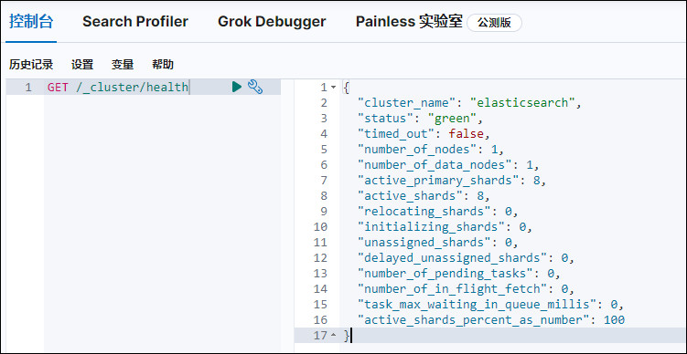Click the closing brace on line 17
This screenshot has width=687, height=354.
tap(347, 335)
